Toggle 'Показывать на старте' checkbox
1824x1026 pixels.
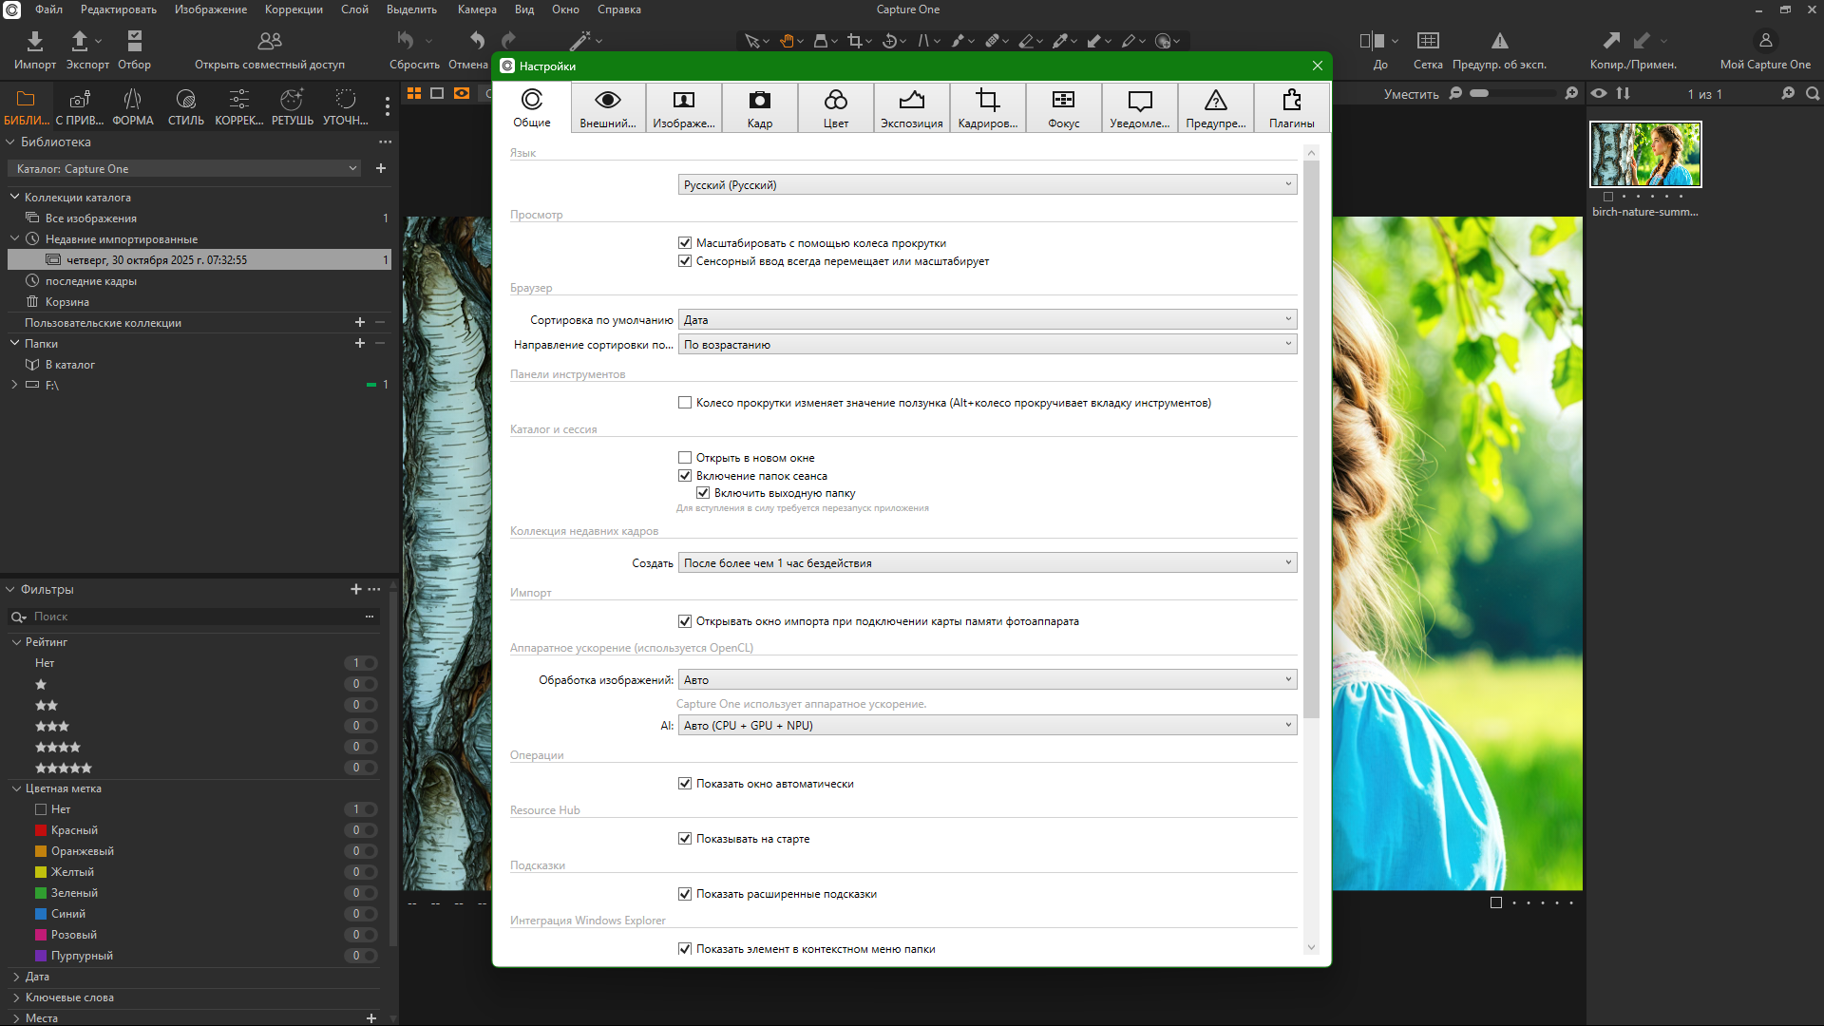685,839
